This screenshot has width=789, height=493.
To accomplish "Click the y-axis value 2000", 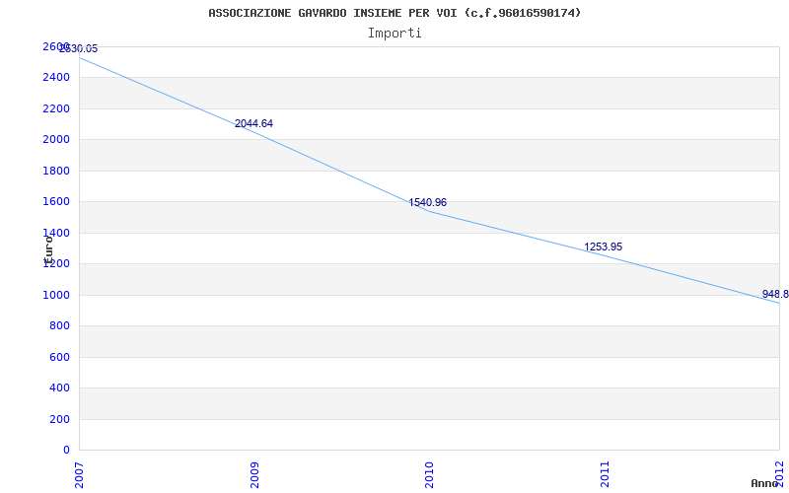I will pos(56,140).
